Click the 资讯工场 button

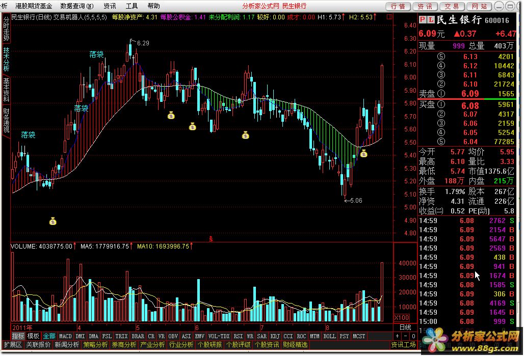pos(404,345)
